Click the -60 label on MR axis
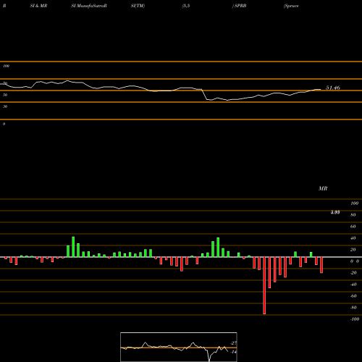 [353, 296]
